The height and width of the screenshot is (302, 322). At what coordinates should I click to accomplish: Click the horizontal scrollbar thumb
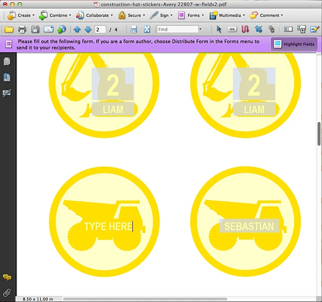coord(145,299)
